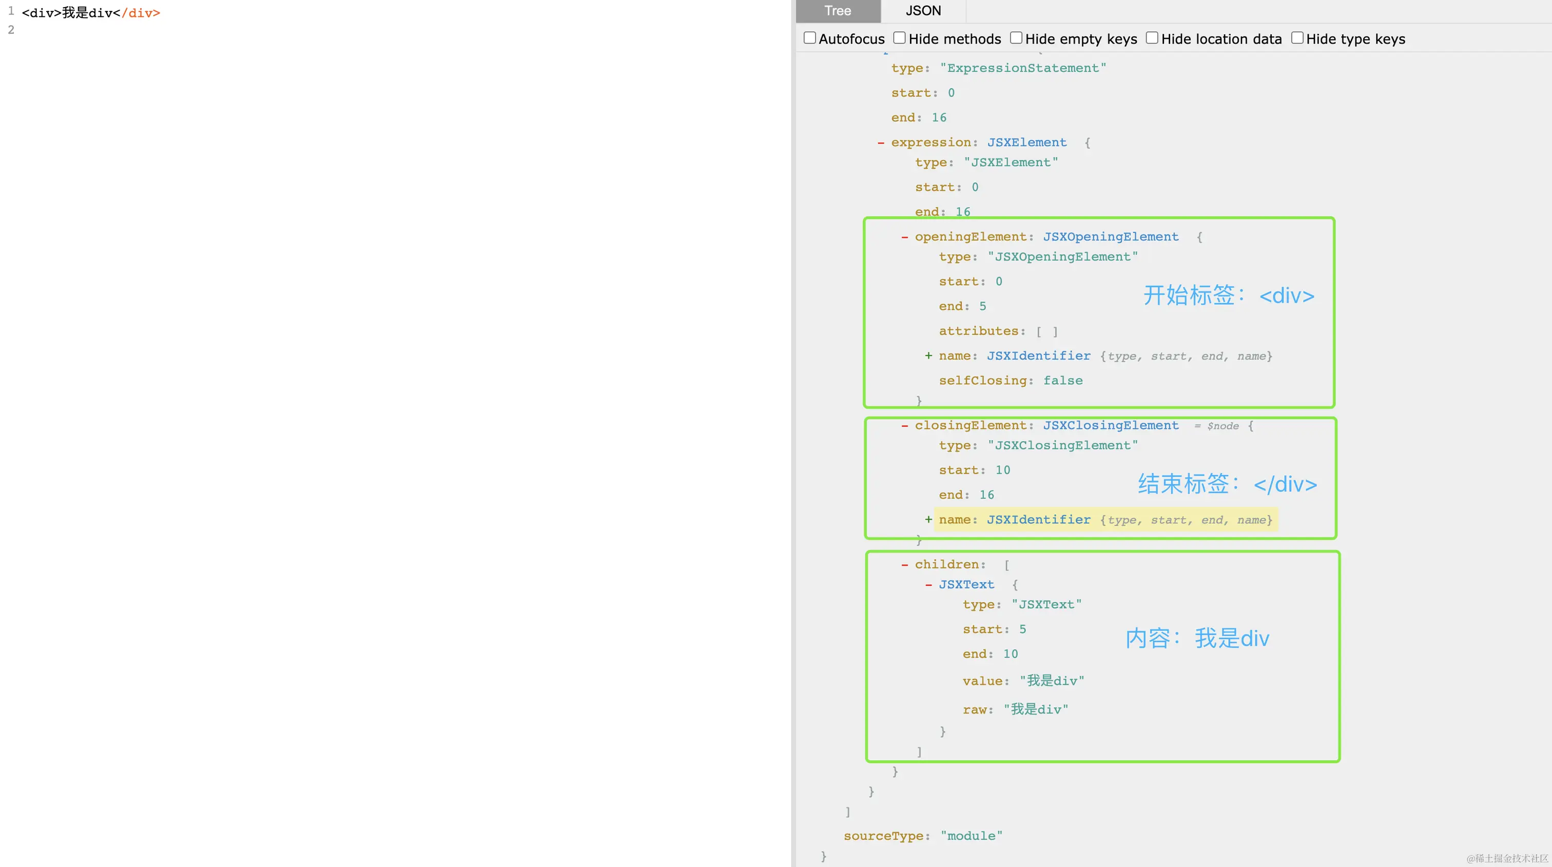Collapse the expression JSXElement node
Viewport: 1552px width, 867px height.
881,143
